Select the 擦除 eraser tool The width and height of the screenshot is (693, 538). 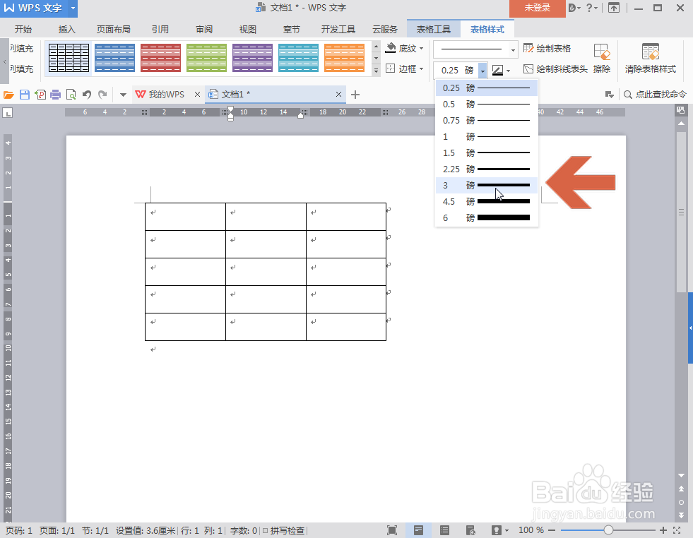click(602, 58)
